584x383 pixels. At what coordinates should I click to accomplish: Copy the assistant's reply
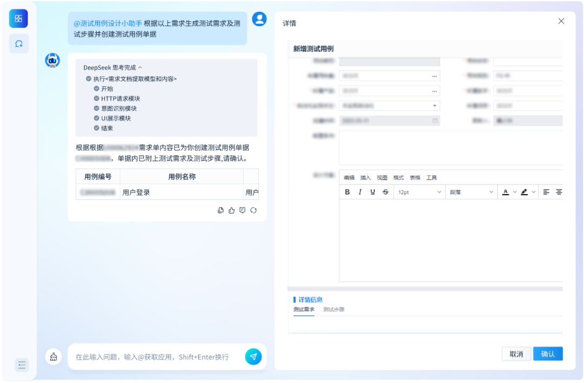(221, 210)
